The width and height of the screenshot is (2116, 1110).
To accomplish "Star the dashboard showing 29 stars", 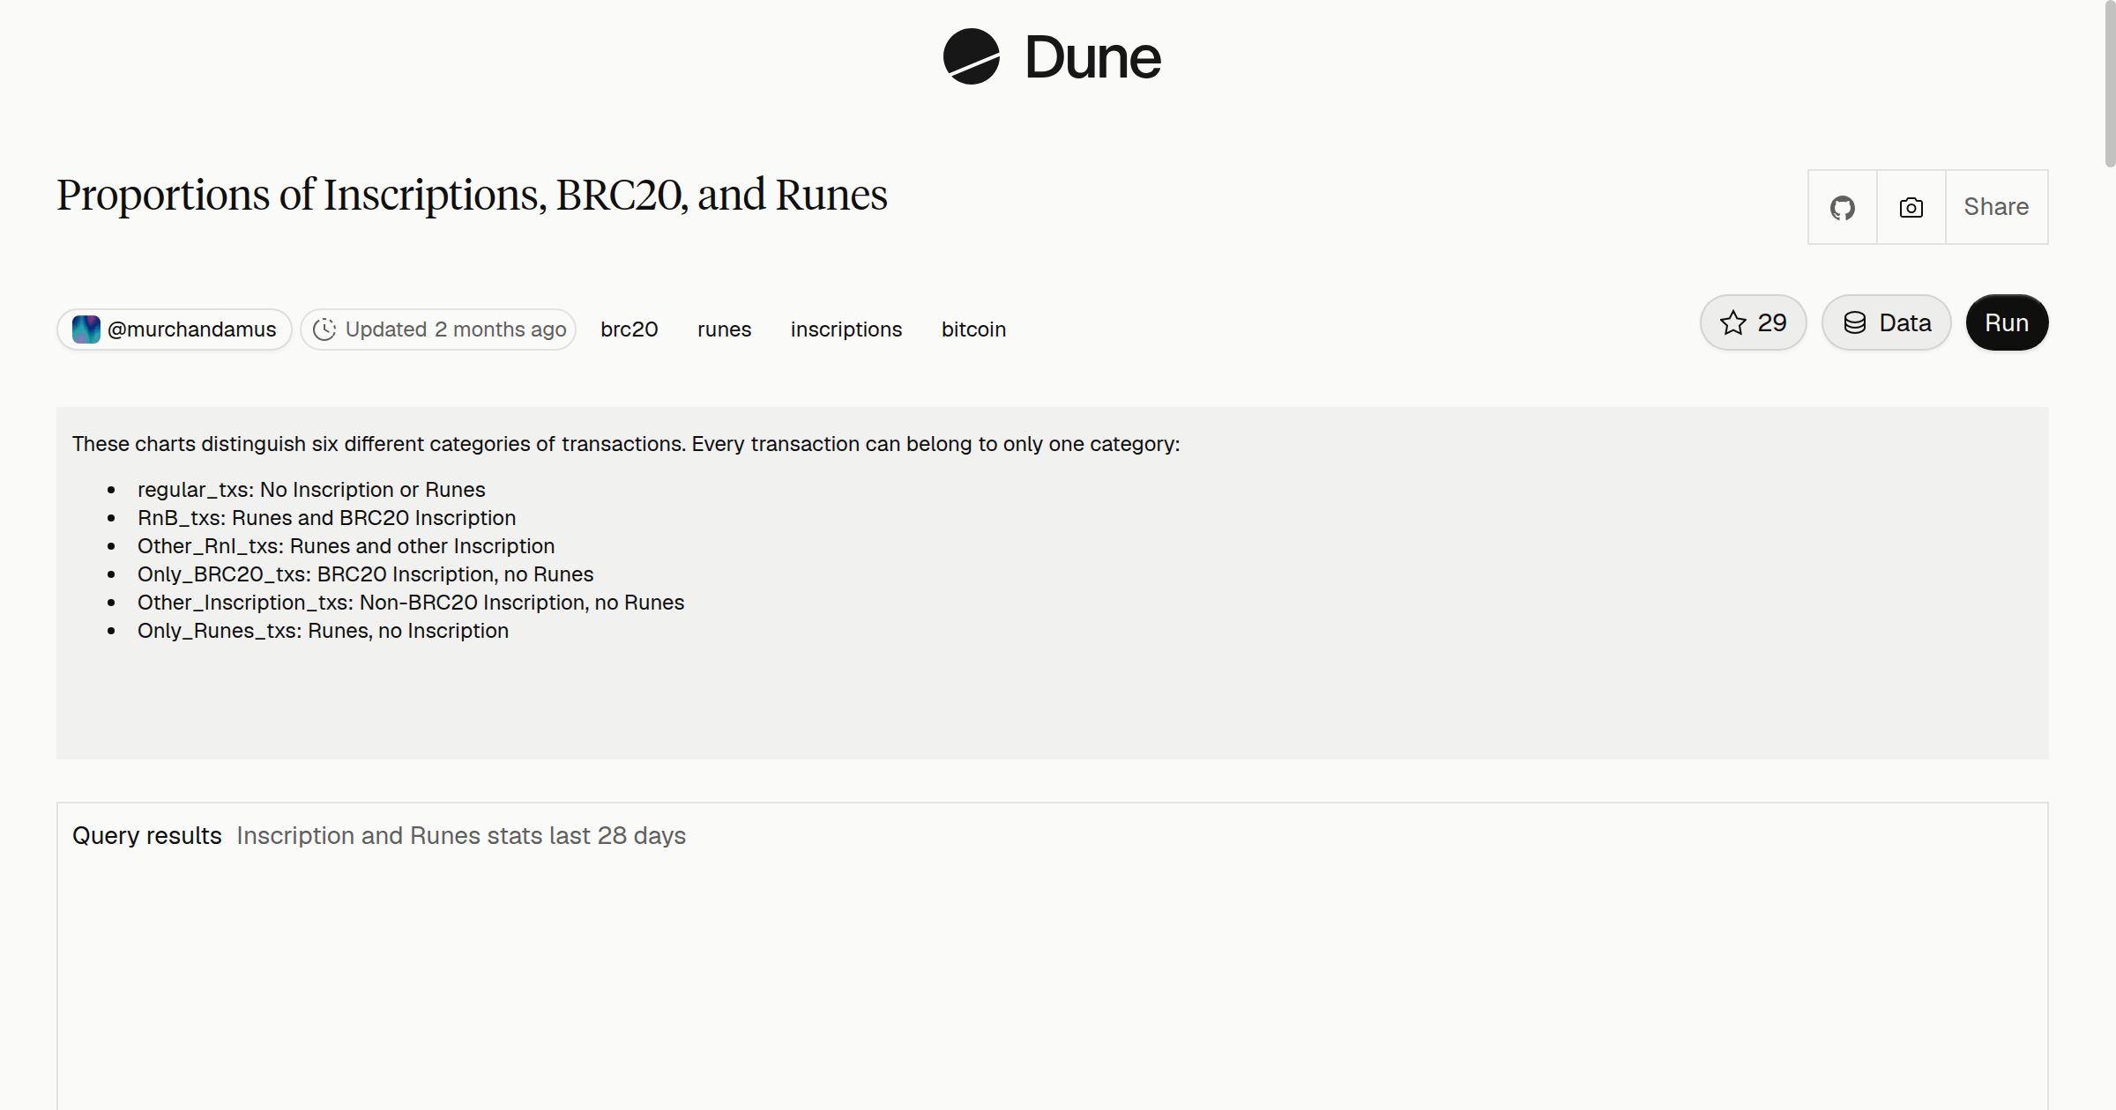I will pyautogui.click(x=1753, y=322).
